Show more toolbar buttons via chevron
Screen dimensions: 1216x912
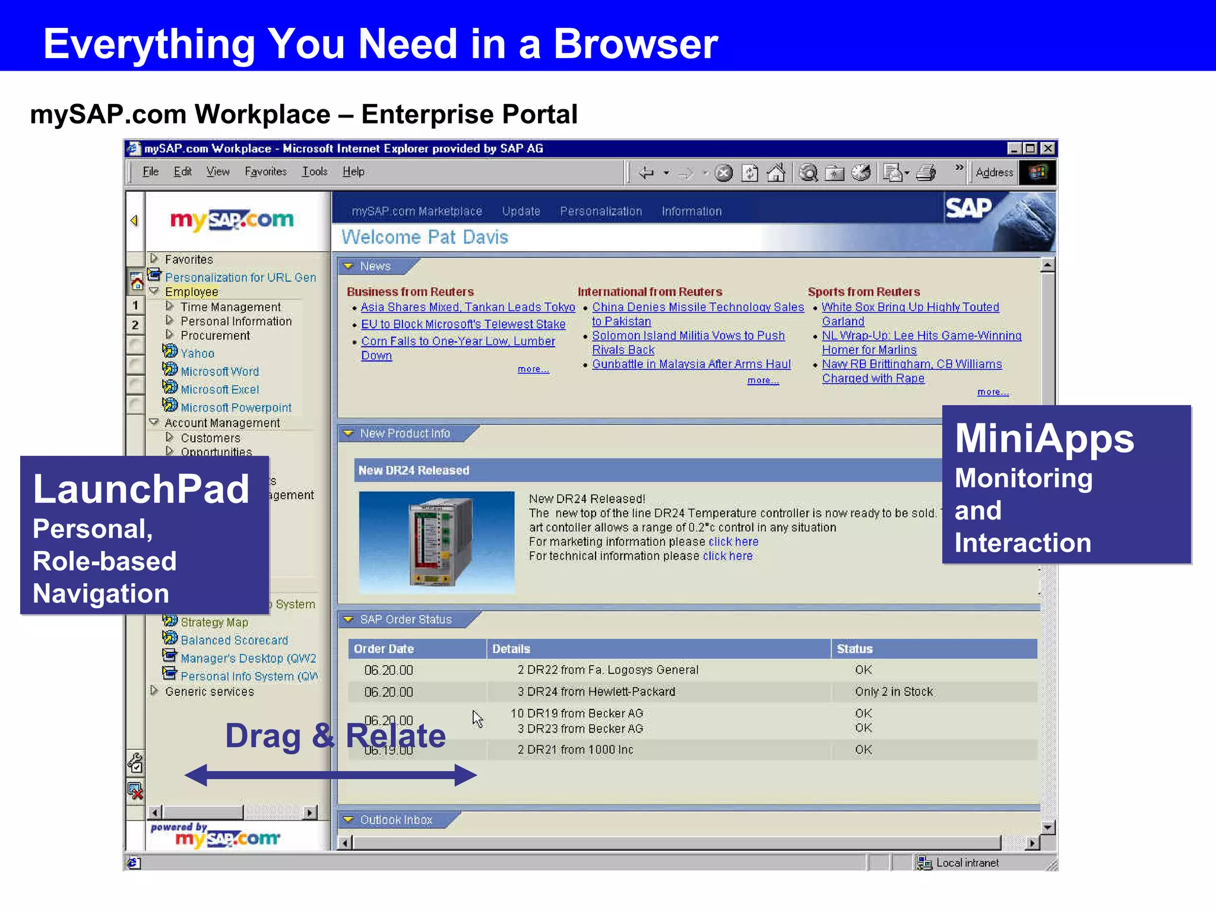pyautogui.click(x=959, y=168)
